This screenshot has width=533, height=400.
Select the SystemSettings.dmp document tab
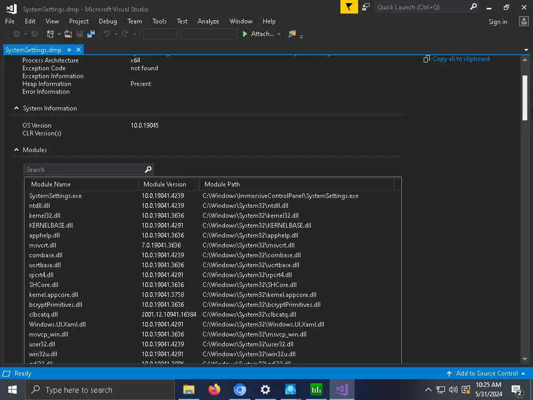pyautogui.click(x=33, y=49)
